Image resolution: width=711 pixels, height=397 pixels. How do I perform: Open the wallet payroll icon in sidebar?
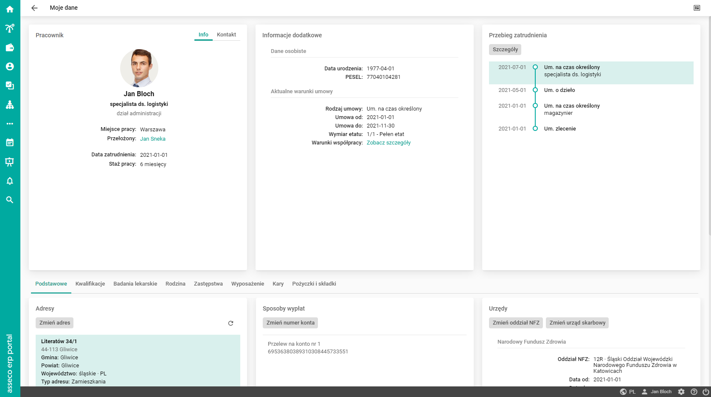coord(10,47)
